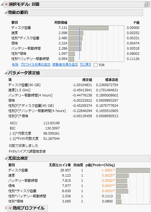The width and height of the screenshot is (151, 212).
Task: Click the 自由度 column header
Action: (x=78, y=165)
